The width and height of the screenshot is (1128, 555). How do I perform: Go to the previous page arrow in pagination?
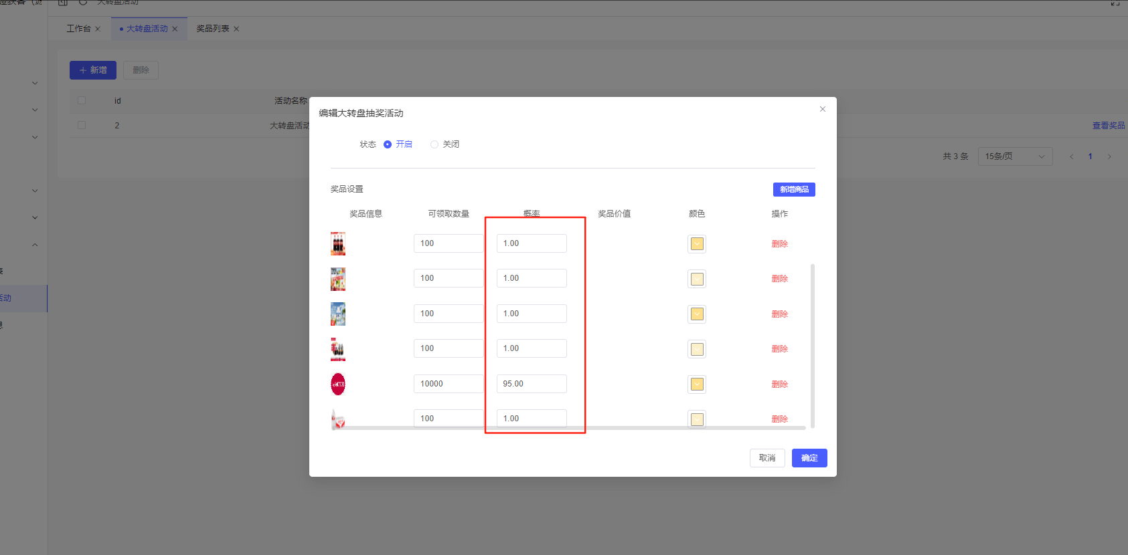(1072, 156)
